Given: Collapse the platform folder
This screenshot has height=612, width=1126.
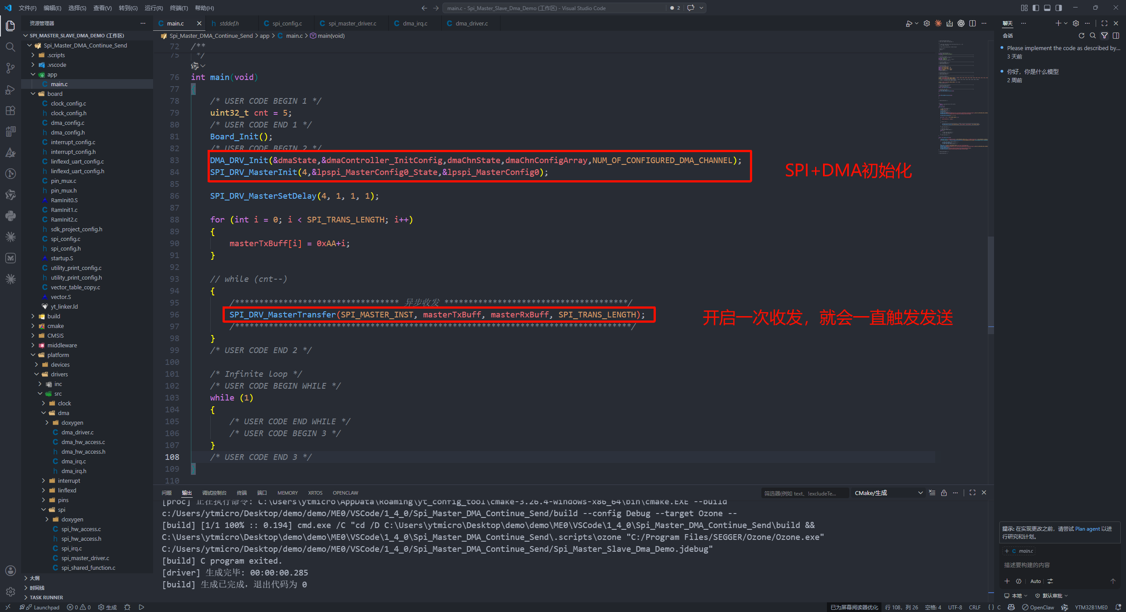Looking at the screenshot, I should click(x=33, y=355).
